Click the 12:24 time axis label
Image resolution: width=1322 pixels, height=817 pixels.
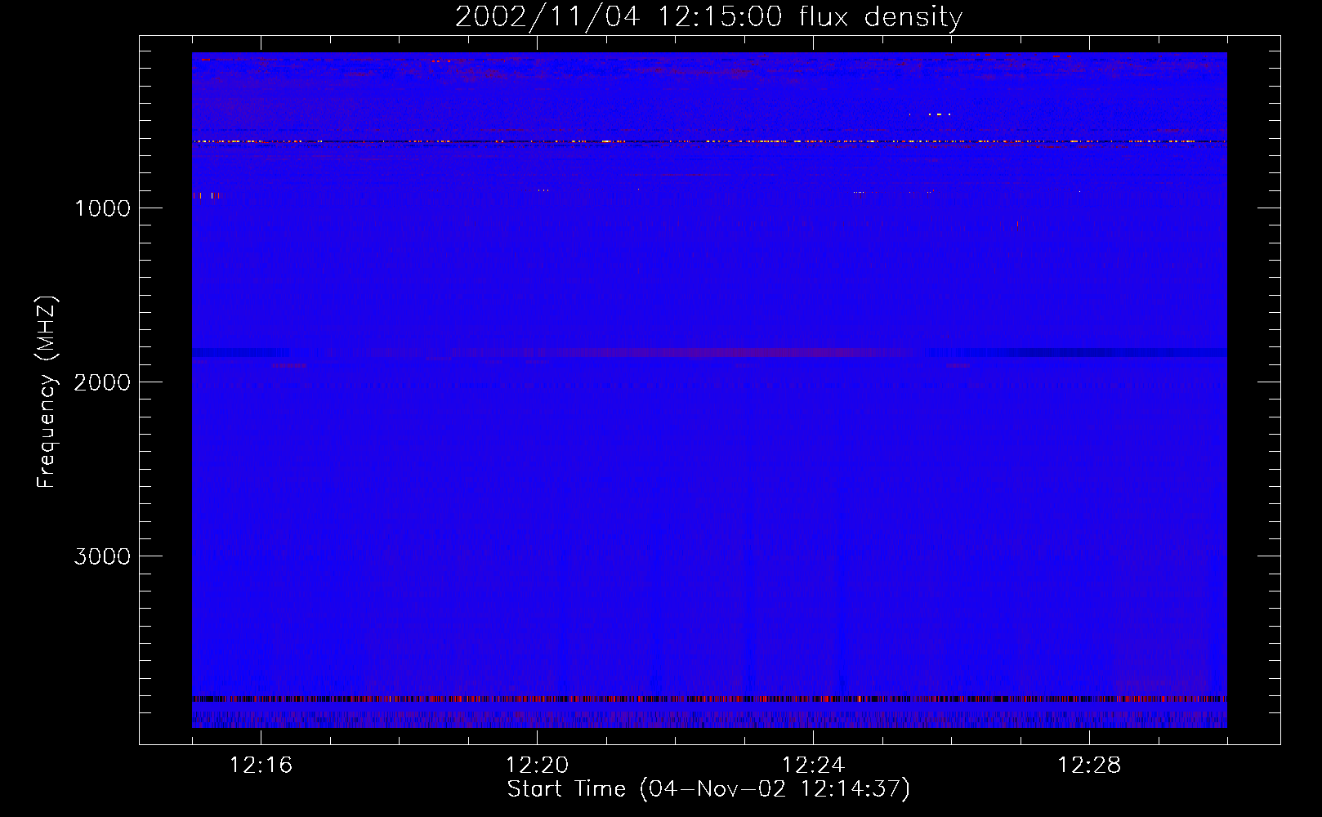(813, 766)
